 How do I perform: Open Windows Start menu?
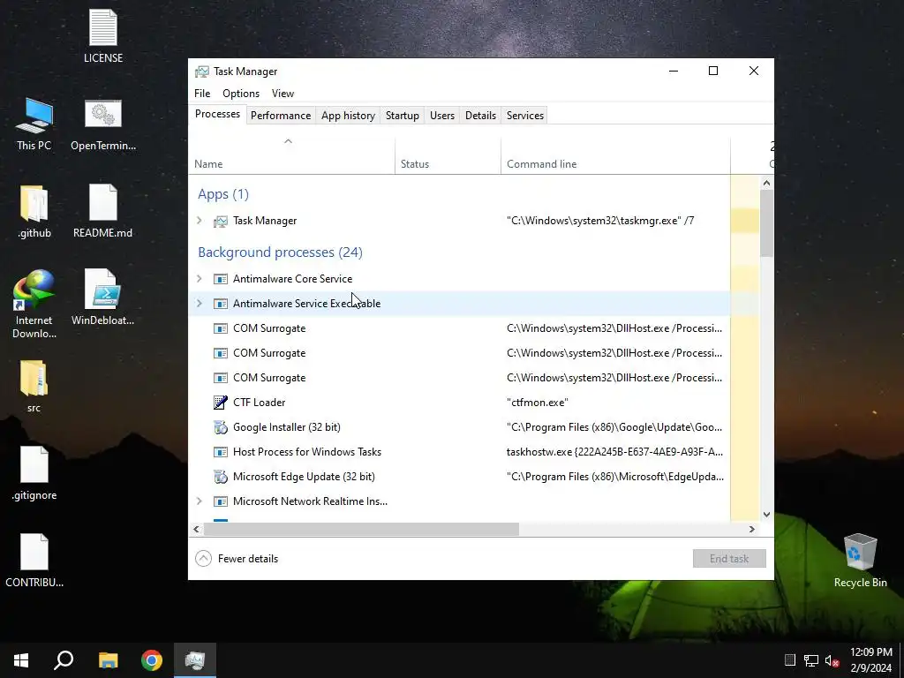point(21,660)
